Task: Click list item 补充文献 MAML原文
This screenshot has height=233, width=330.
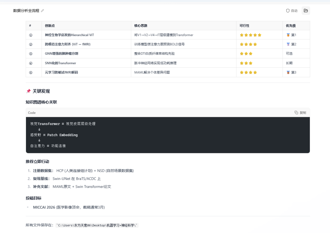Action: point(72,187)
